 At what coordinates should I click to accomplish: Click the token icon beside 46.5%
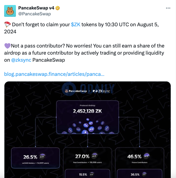pos(146,156)
